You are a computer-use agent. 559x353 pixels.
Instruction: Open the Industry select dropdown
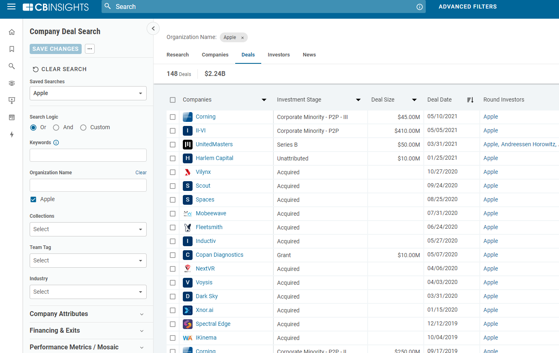(88, 292)
